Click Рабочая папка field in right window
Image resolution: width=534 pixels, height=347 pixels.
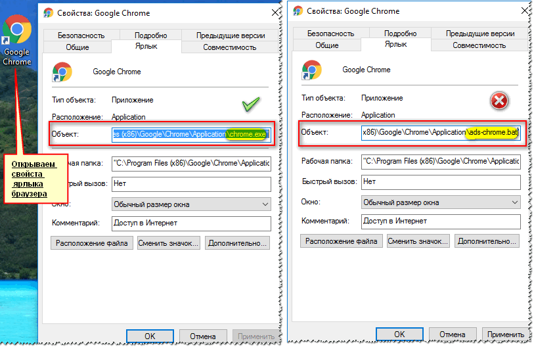[x=441, y=161]
